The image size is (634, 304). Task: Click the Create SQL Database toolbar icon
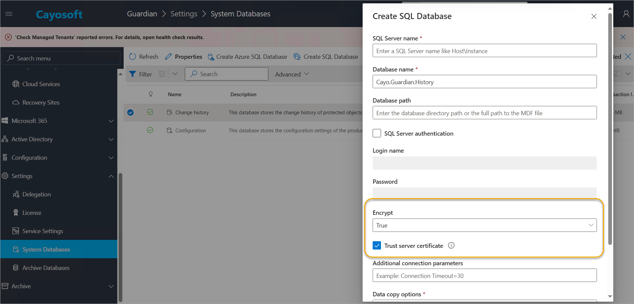pyautogui.click(x=297, y=56)
